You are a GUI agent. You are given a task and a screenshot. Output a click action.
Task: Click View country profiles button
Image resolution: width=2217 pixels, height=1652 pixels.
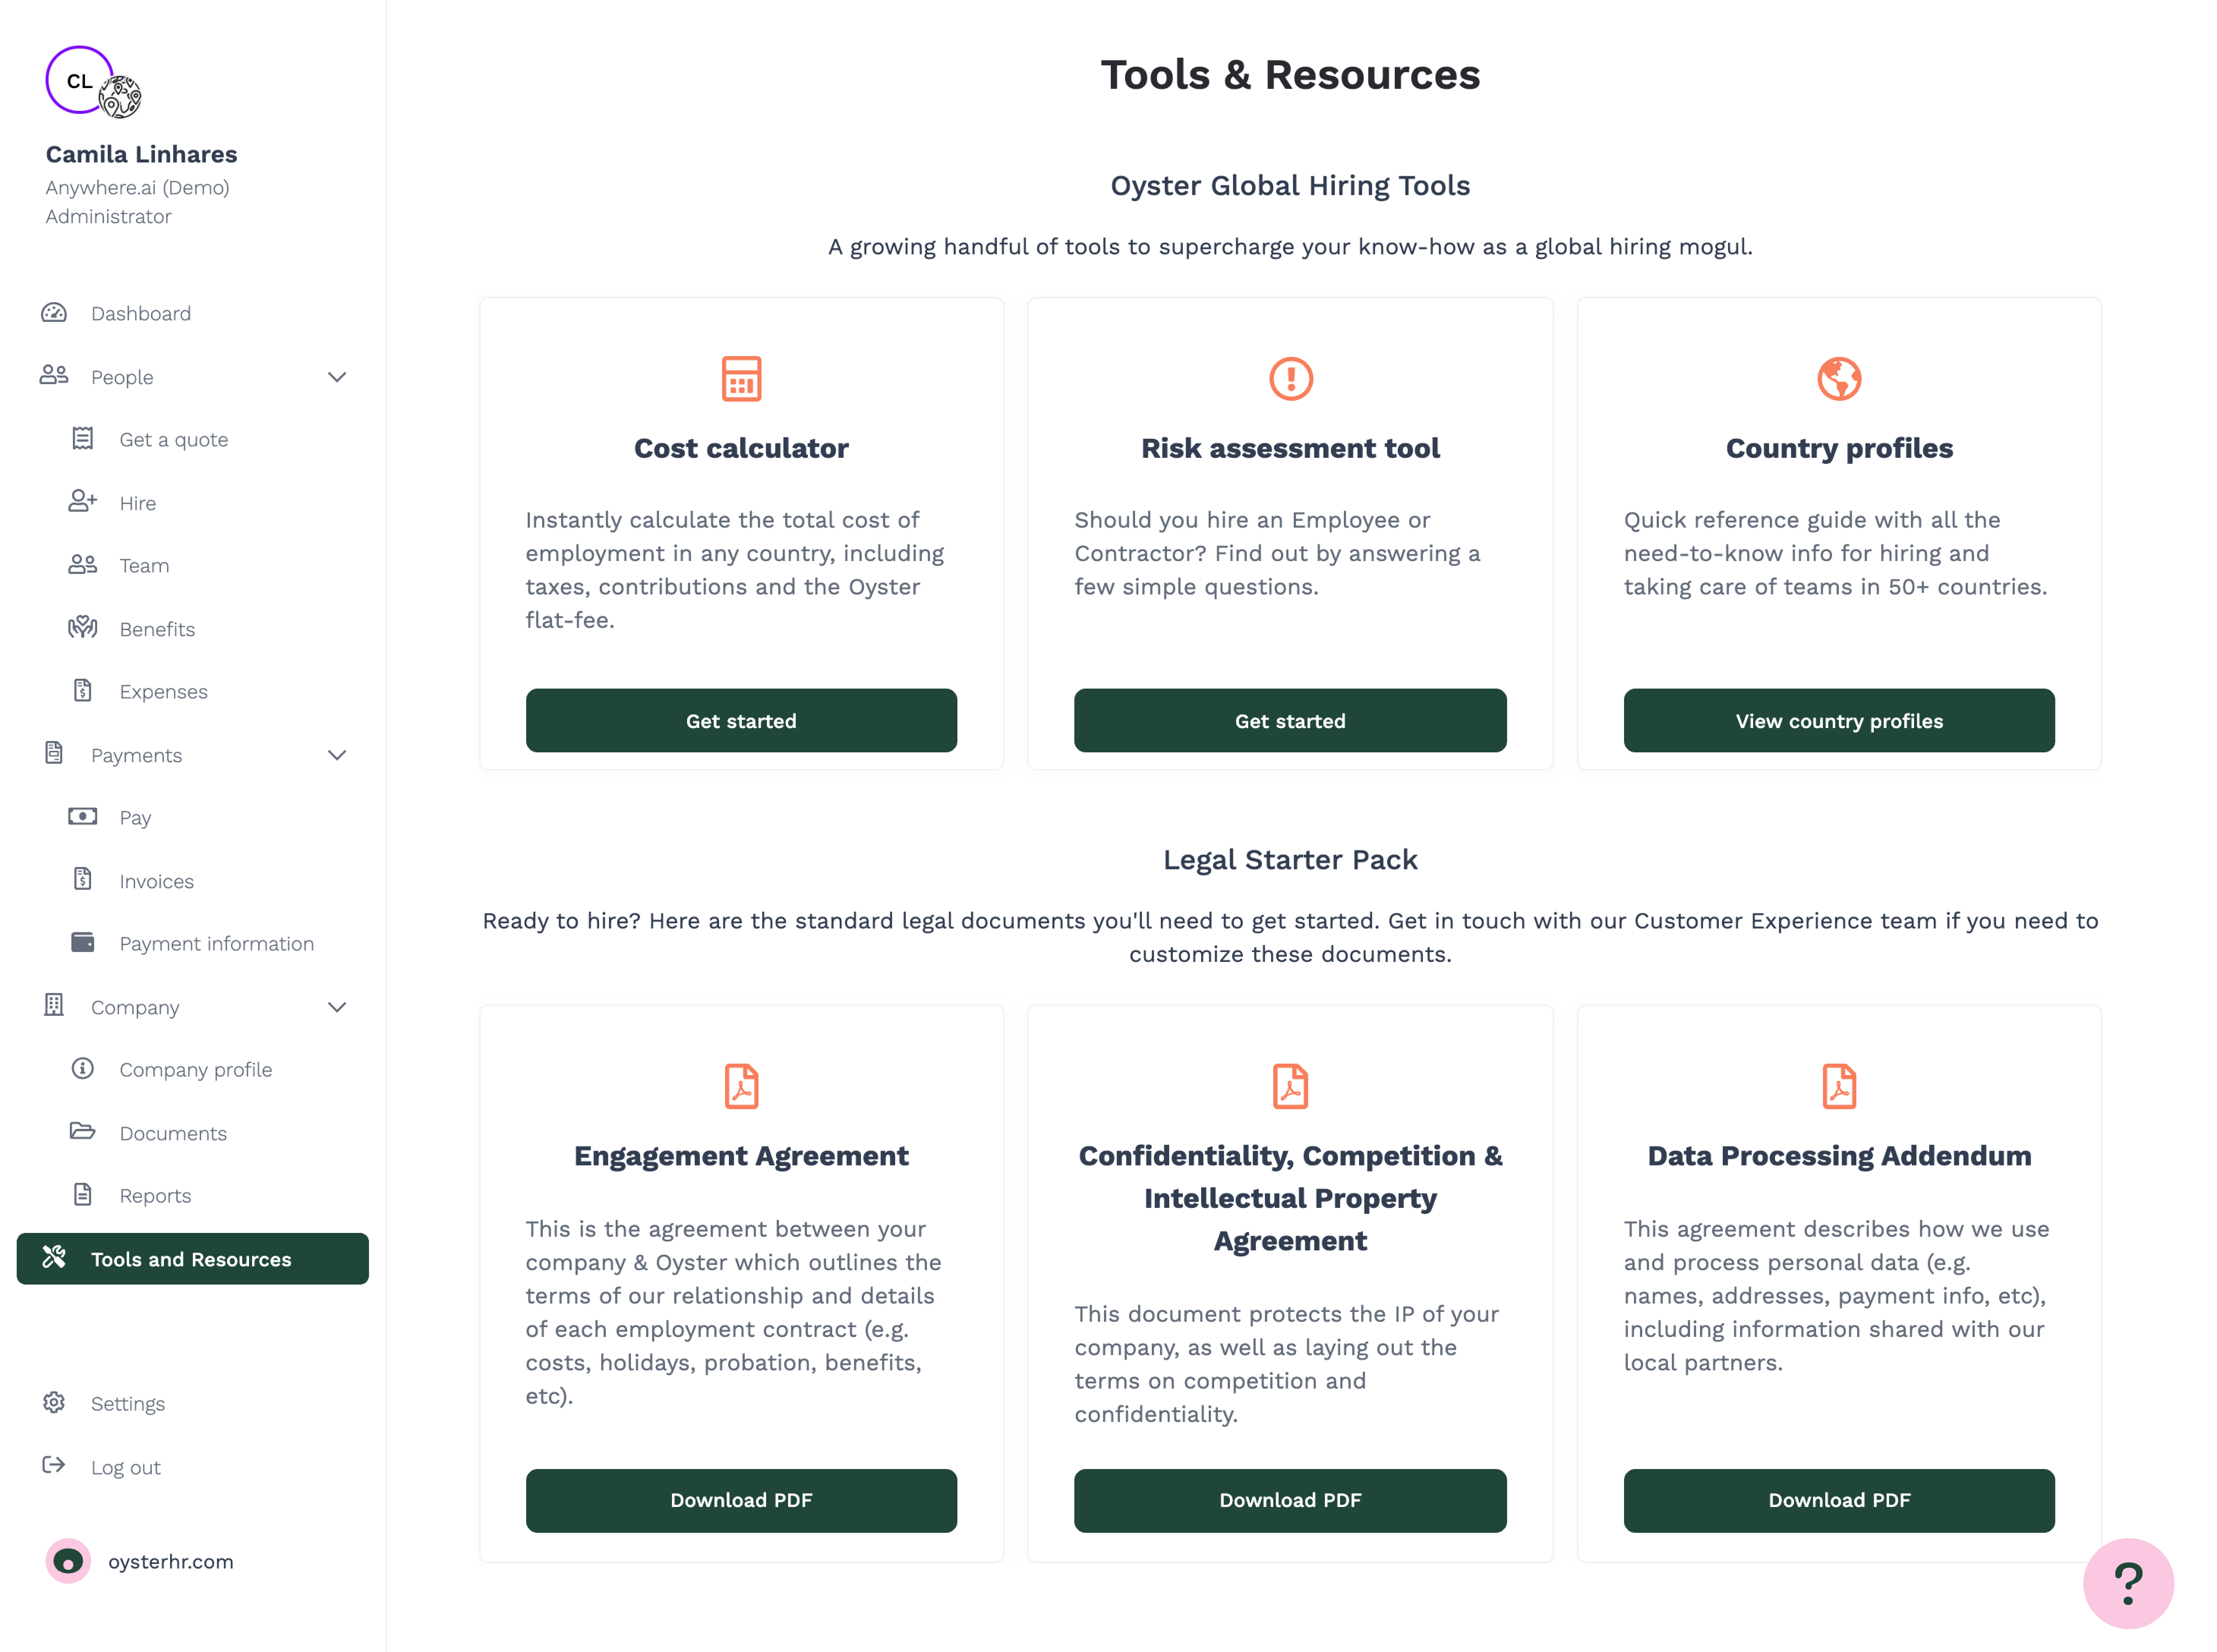pyautogui.click(x=1838, y=721)
